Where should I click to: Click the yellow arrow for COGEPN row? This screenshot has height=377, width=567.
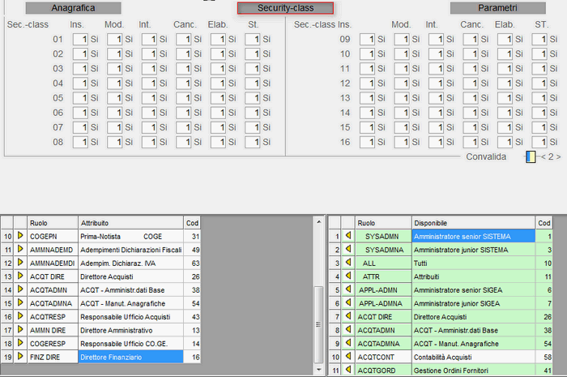click(20, 236)
